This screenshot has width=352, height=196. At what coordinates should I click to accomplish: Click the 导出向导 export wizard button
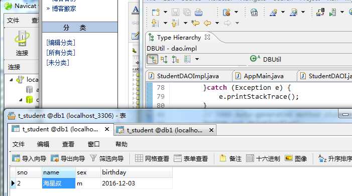tap(68, 158)
